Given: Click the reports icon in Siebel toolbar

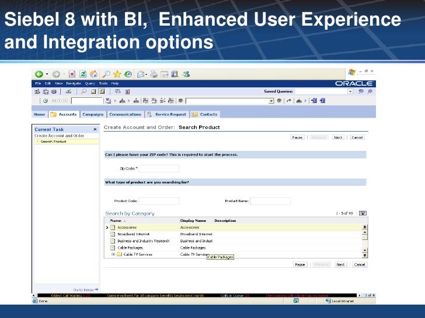Looking at the screenshot, I should [127, 91].
